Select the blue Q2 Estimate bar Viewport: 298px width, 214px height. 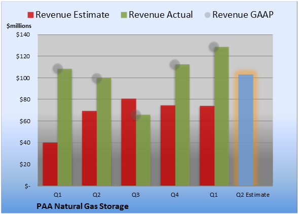(x=246, y=130)
